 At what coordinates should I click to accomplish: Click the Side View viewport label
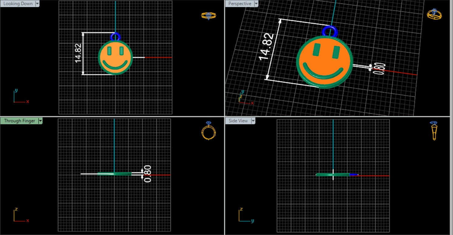tap(238, 121)
